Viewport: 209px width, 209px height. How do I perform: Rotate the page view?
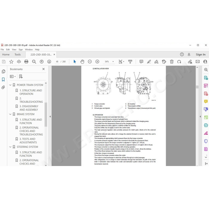click(x=179, y=62)
